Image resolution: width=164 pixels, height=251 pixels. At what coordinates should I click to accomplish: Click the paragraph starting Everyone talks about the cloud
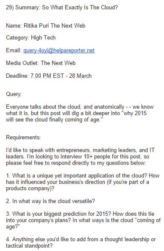tap(80, 113)
